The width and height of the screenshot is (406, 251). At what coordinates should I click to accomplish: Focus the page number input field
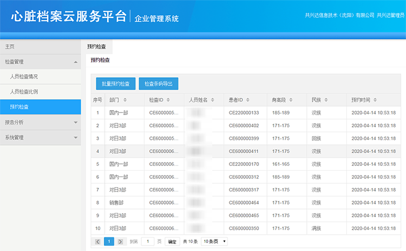[x=148, y=241]
